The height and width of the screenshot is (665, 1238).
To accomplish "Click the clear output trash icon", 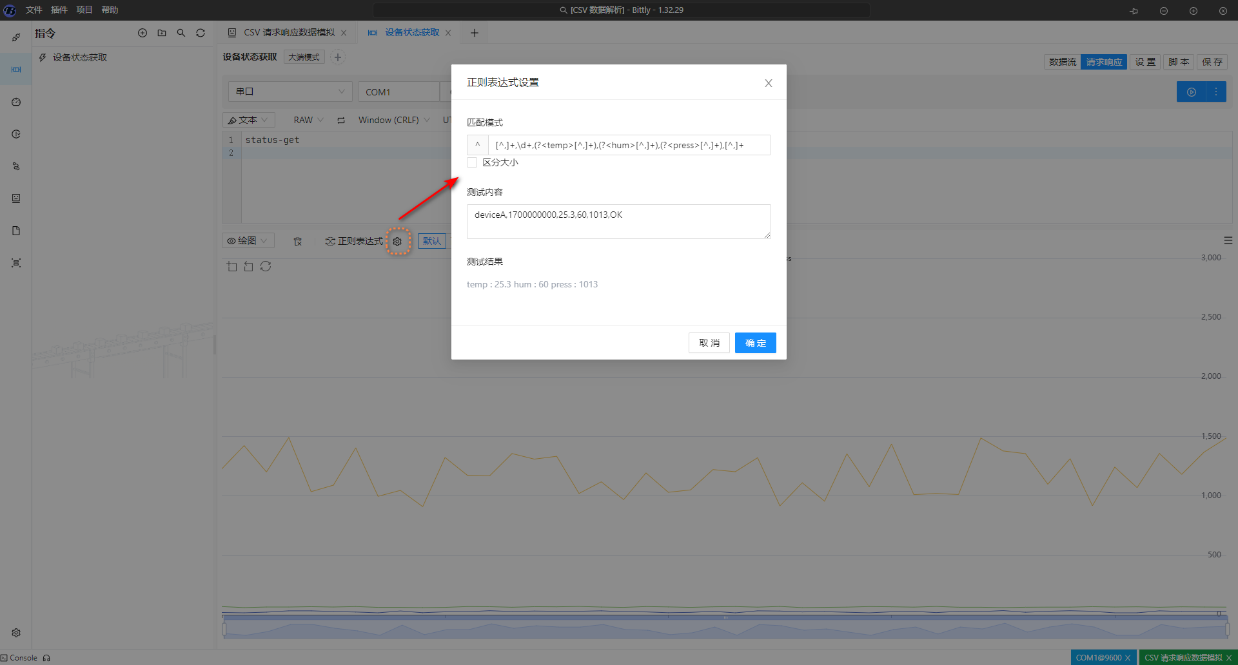I will [297, 241].
